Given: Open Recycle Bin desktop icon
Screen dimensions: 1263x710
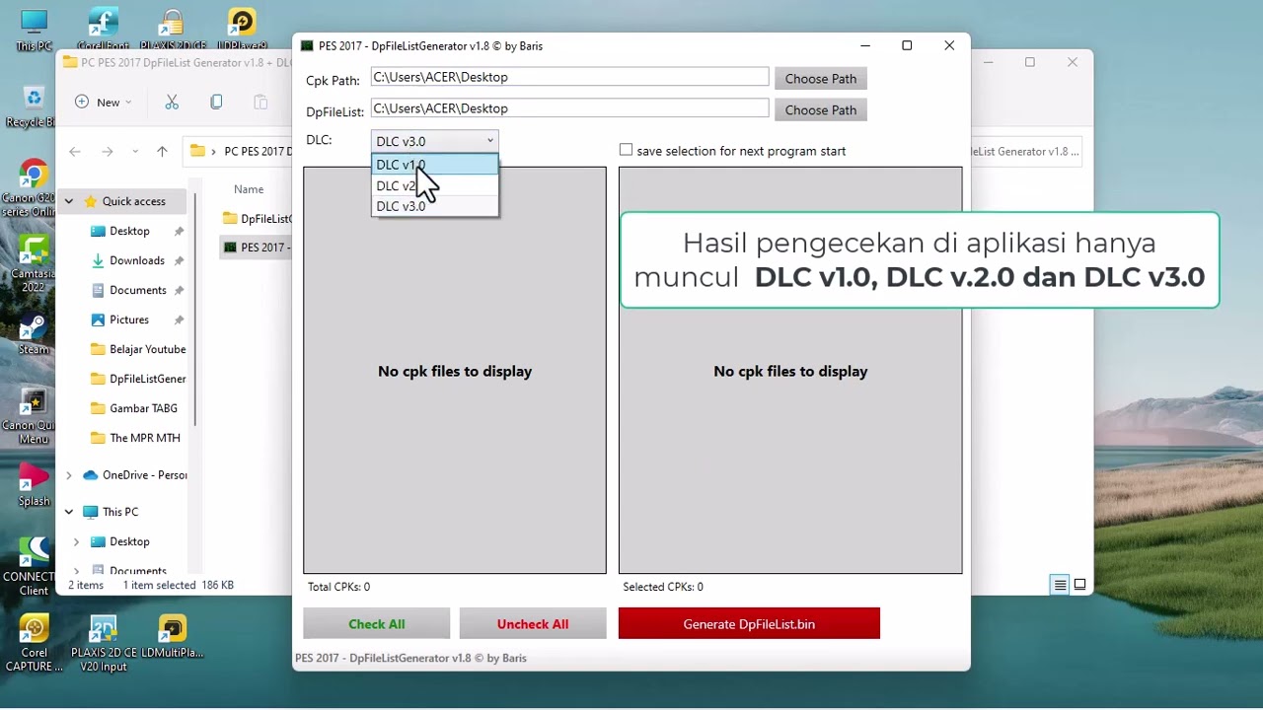Looking at the screenshot, I should pyautogui.click(x=32, y=106).
